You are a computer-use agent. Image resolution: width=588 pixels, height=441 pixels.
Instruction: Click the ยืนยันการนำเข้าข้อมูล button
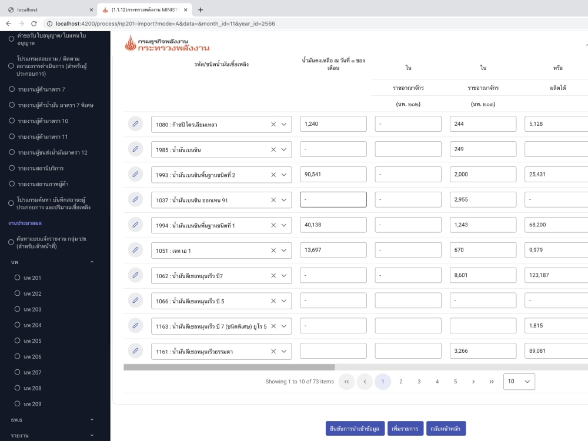point(355,428)
